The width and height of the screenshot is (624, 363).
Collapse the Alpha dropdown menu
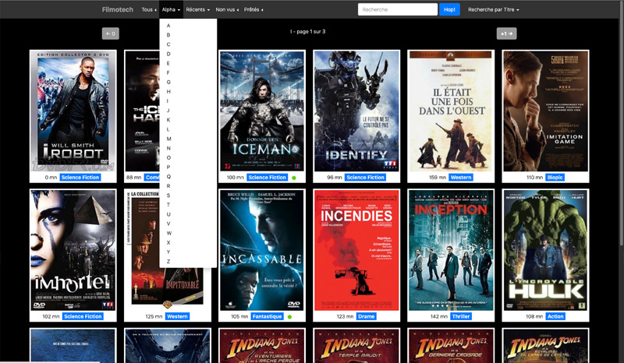[171, 9]
